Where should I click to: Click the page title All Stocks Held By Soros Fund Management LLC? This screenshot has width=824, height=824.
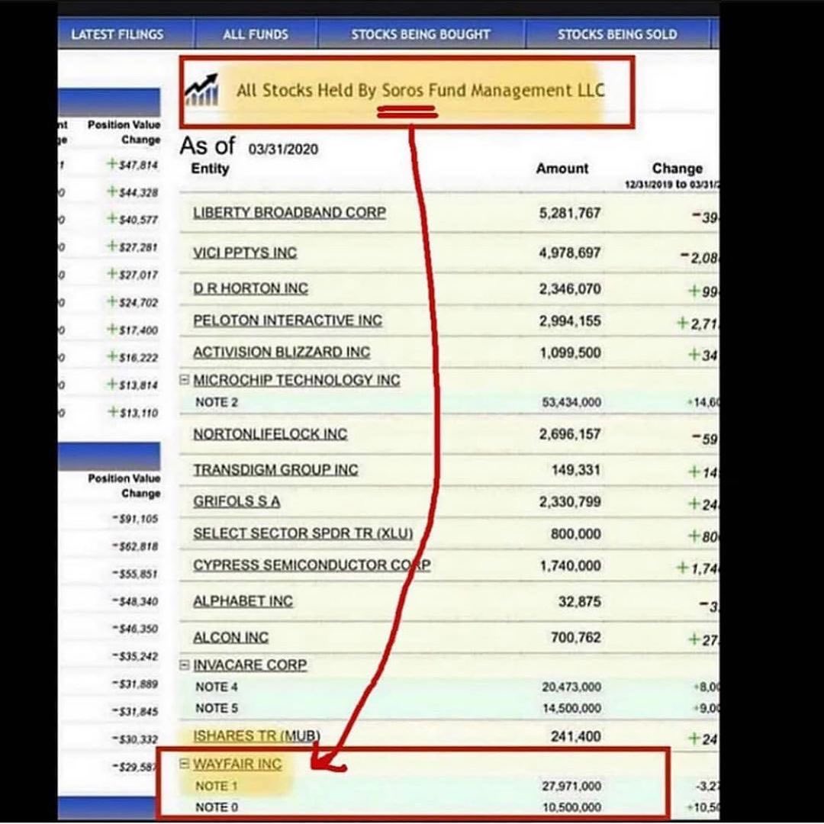point(420,90)
